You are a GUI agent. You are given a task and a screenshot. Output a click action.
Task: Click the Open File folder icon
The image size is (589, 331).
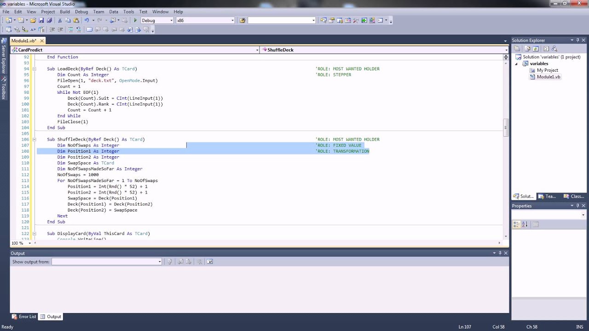33,20
